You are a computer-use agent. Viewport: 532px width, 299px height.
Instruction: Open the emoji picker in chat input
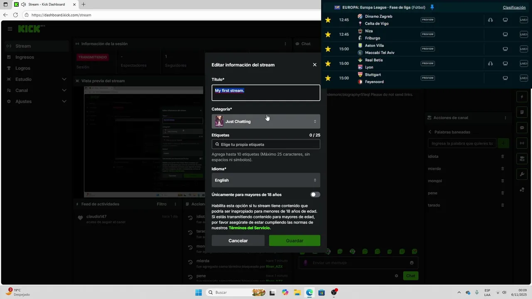pyautogui.click(x=411, y=263)
